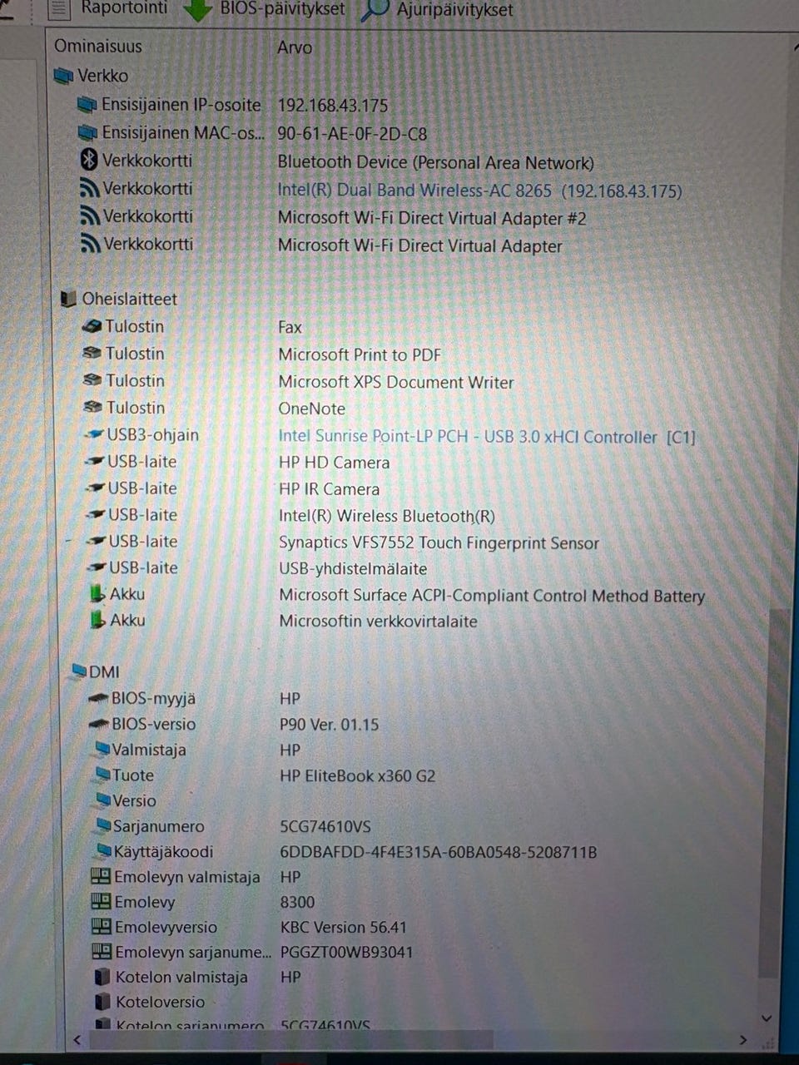Open the Raportointi toolbar button
The width and height of the screenshot is (799, 1065).
point(107,9)
